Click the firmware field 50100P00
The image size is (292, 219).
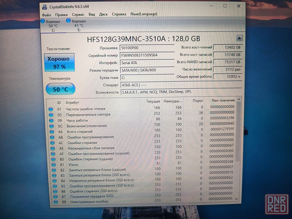click(147, 48)
